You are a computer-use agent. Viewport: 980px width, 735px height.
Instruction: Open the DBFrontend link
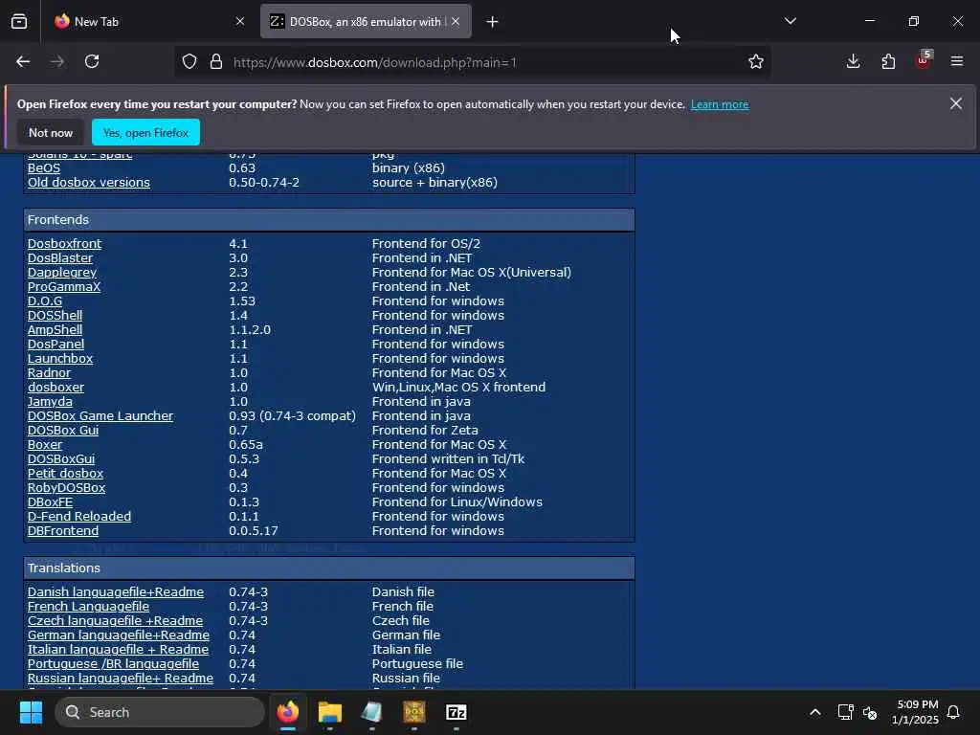pos(63,531)
